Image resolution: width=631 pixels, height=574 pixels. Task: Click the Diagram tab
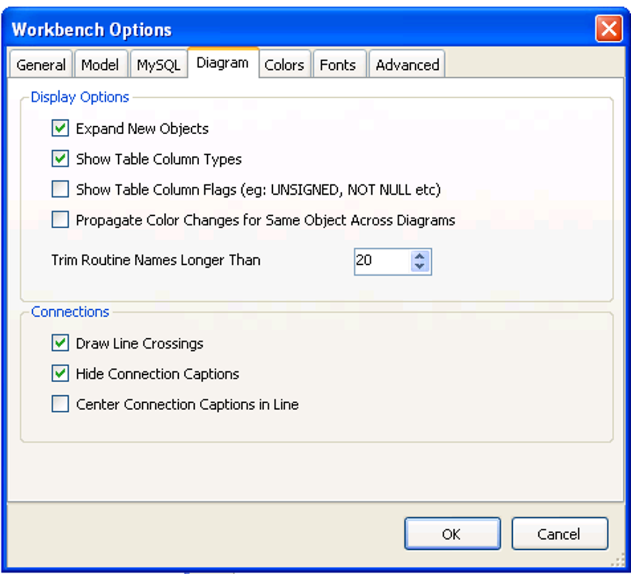pyautogui.click(x=223, y=62)
